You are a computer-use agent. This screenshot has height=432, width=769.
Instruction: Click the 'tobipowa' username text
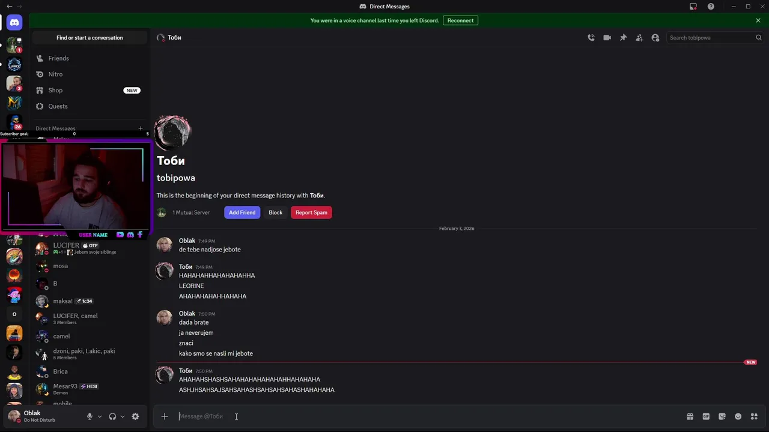pyautogui.click(x=176, y=178)
